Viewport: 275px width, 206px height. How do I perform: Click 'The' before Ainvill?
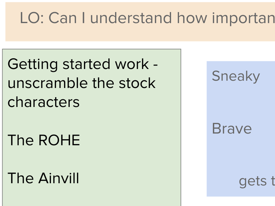tap(21, 178)
